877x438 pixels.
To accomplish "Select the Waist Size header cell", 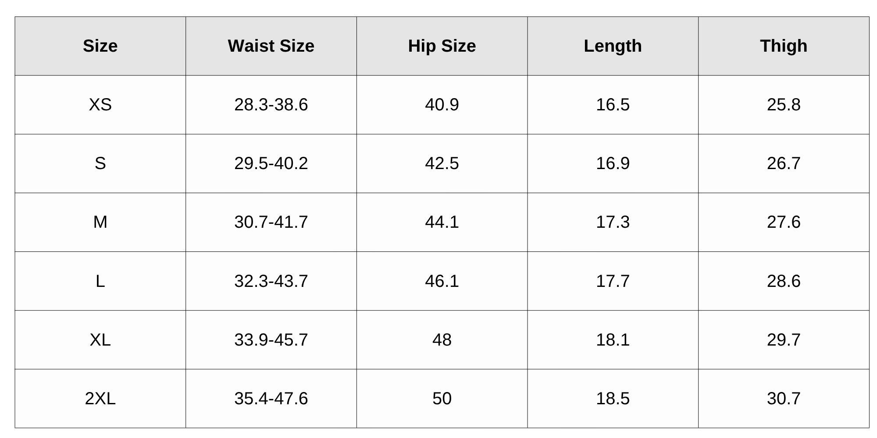I will point(271,46).
